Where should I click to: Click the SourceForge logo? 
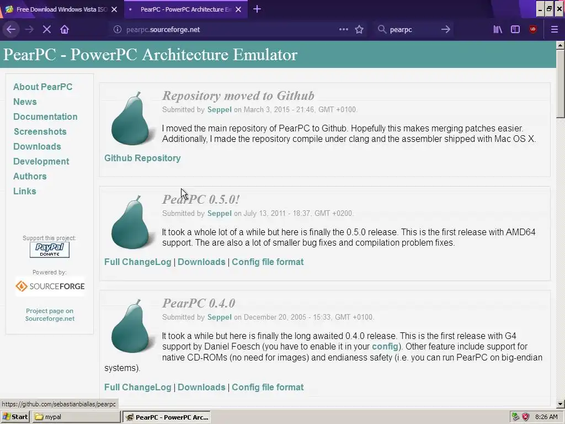[x=50, y=287]
